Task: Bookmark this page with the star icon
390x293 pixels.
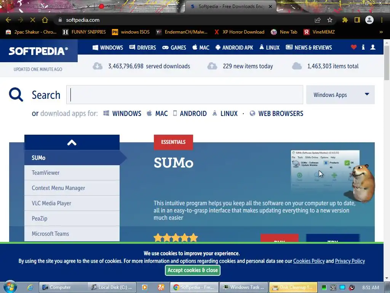Action: click(330, 20)
